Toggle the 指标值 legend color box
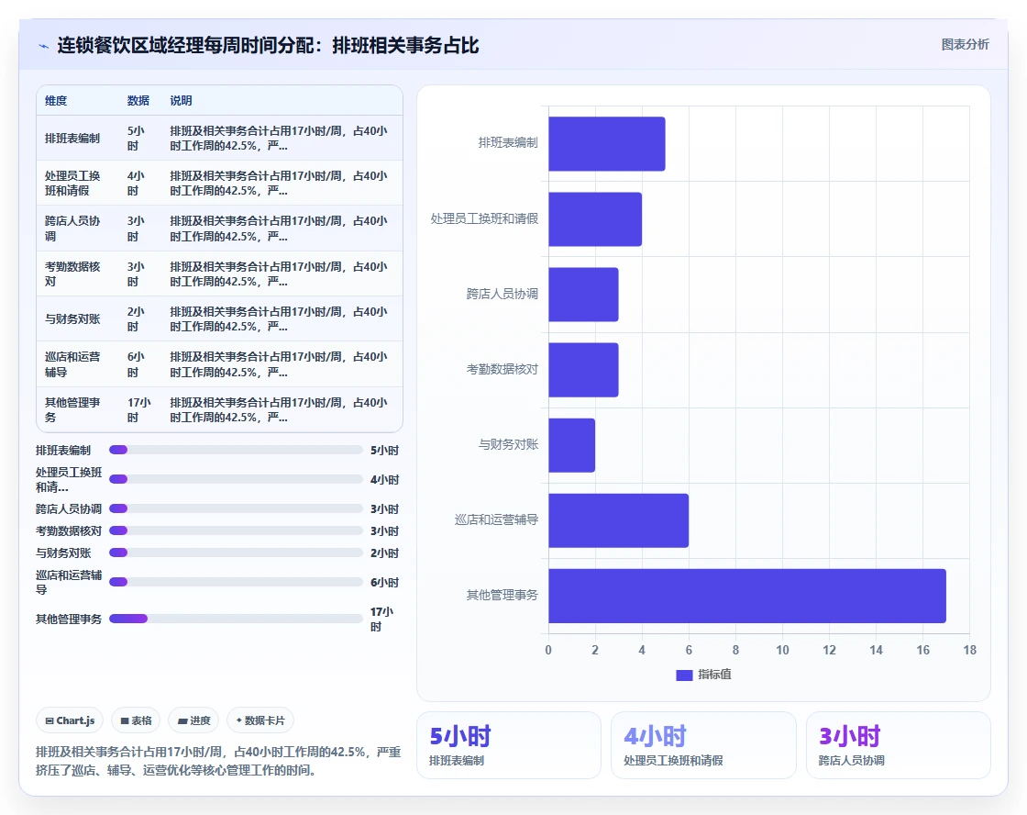Image resolution: width=1027 pixels, height=815 pixels. coord(684,675)
